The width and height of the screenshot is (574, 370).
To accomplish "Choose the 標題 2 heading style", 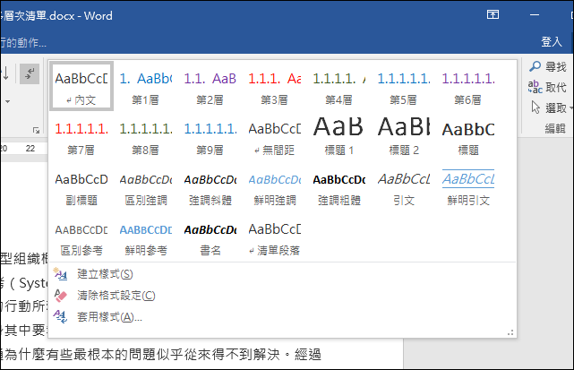I will click(x=403, y=137).
